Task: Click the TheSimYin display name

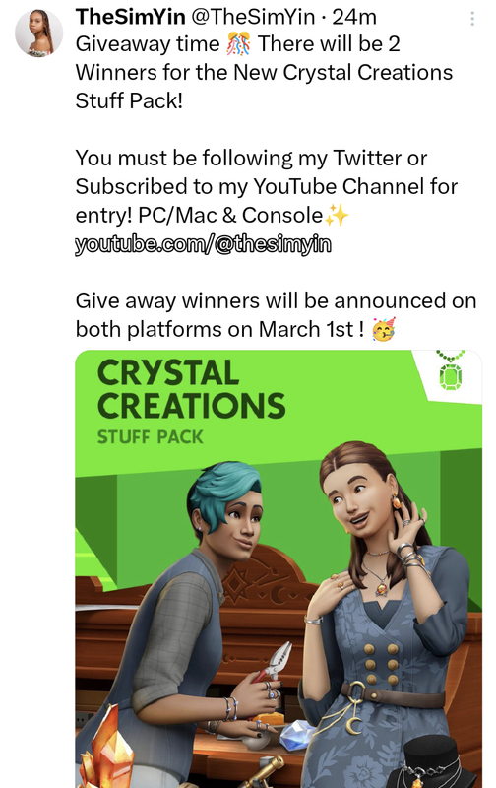Action: click(131, 17)
